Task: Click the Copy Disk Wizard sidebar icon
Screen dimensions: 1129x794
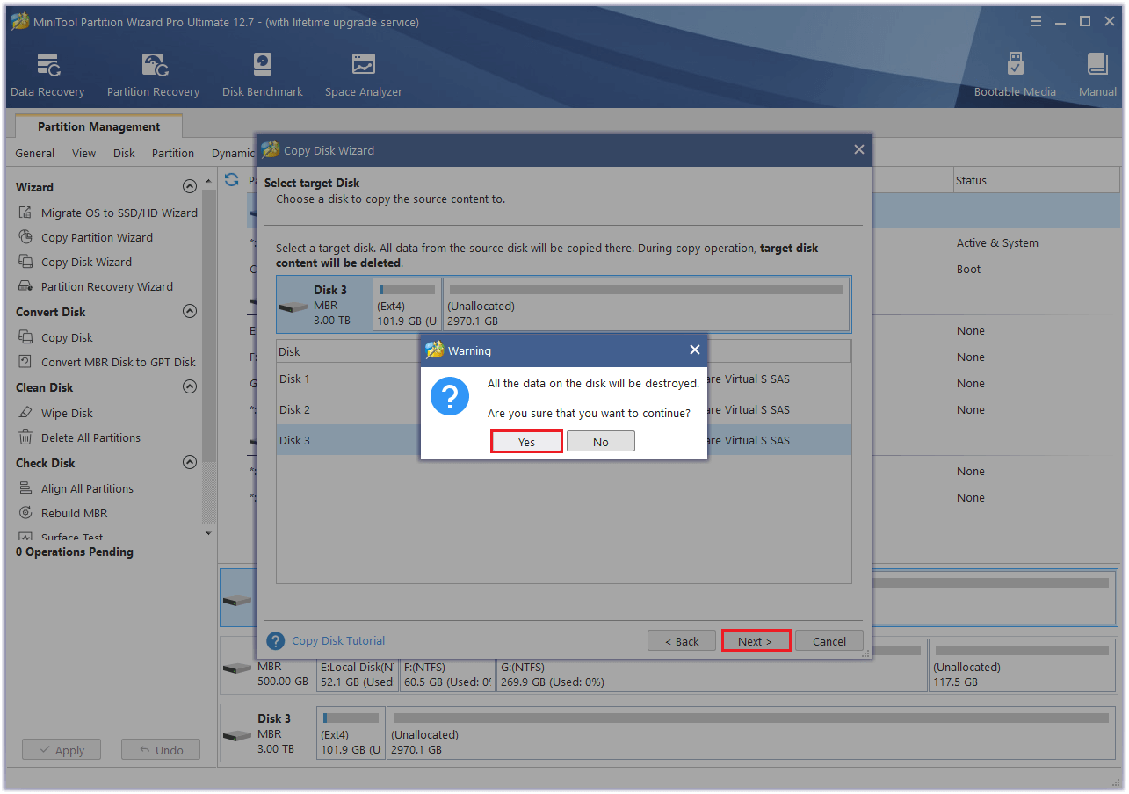Action: [x=25, y=262]
